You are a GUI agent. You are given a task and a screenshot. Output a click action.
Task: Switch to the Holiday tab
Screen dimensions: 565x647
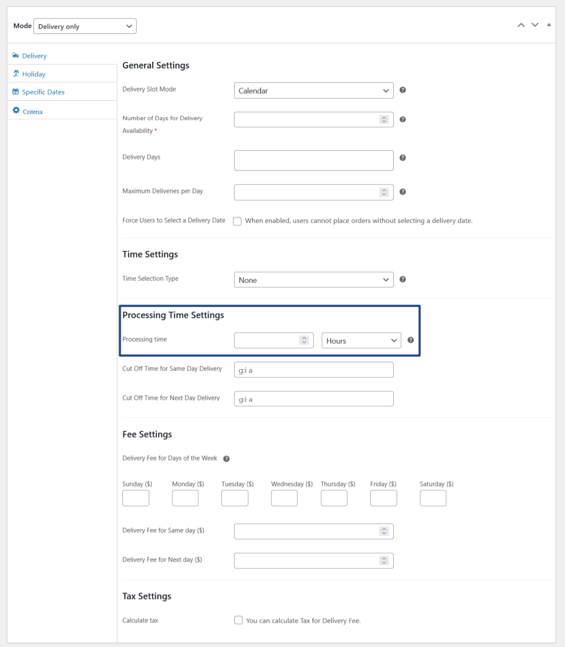pyautogui.click(x=33, y=74)
